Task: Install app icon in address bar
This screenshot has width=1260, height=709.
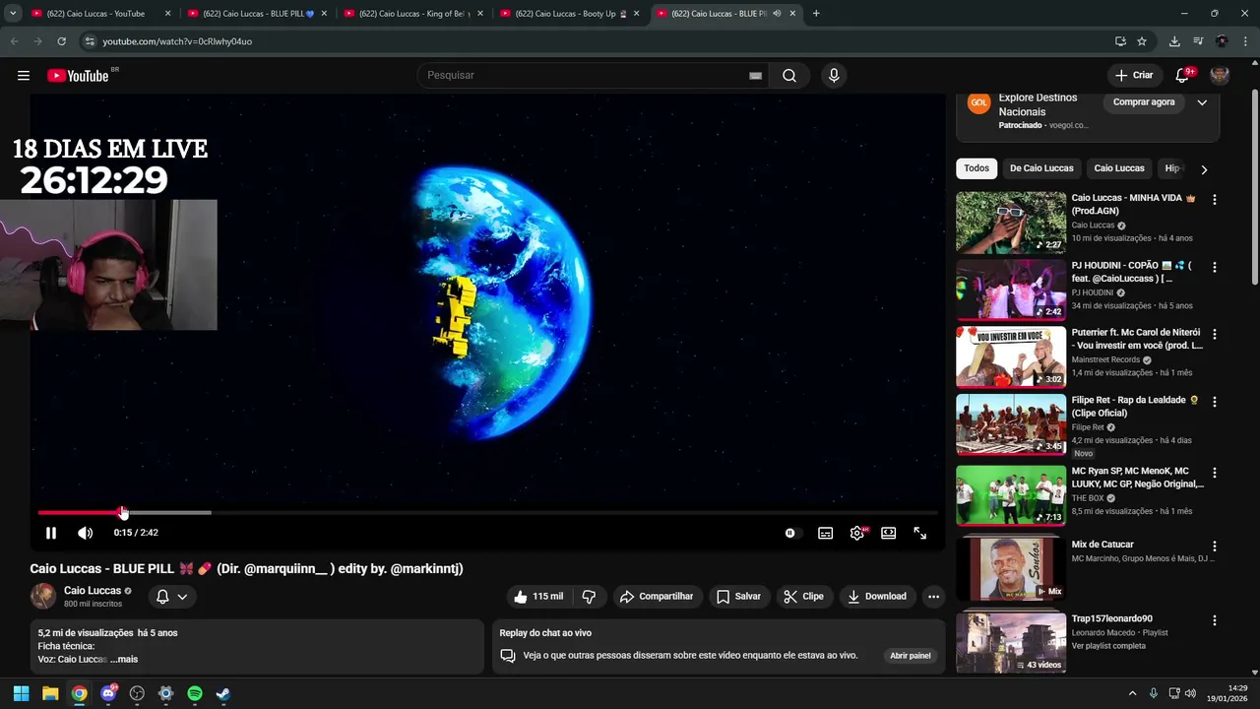Action: (x=1120, y=41)
